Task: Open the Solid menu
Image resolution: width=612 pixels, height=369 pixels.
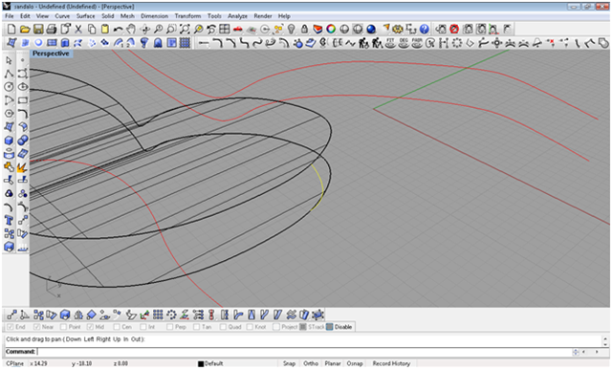Action: point(108,16)
